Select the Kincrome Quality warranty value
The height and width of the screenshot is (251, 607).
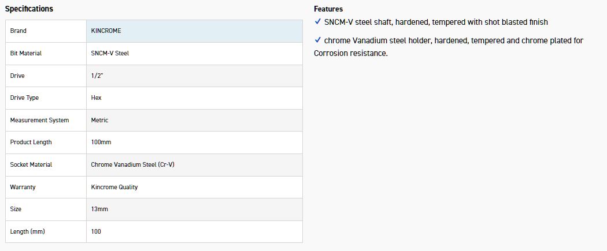pos(114,187)
